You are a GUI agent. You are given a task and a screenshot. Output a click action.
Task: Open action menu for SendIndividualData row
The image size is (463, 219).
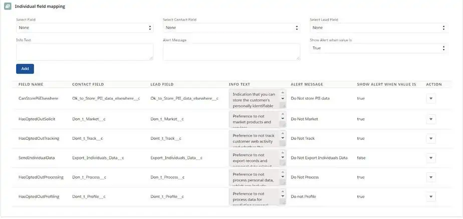pos(431,158)
